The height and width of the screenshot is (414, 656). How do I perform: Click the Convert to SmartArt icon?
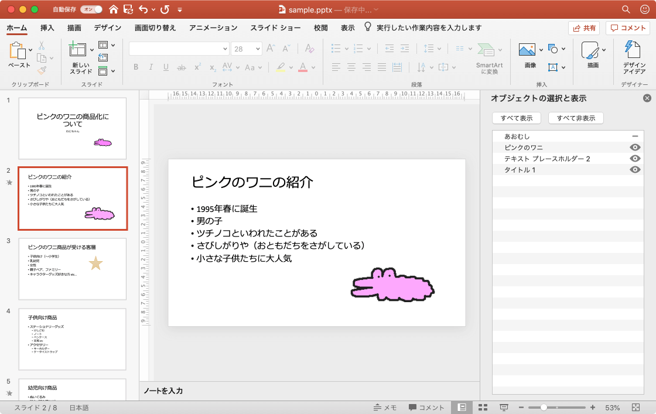[x=486, y=51]
